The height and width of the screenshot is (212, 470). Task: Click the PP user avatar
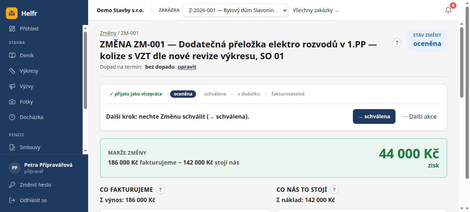click(15, 168)
